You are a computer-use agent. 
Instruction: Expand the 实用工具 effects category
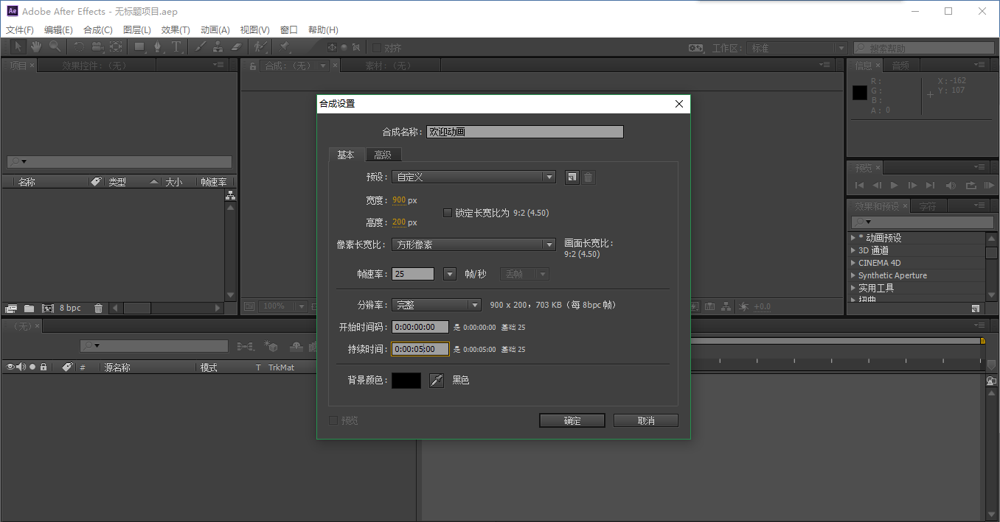853,288
